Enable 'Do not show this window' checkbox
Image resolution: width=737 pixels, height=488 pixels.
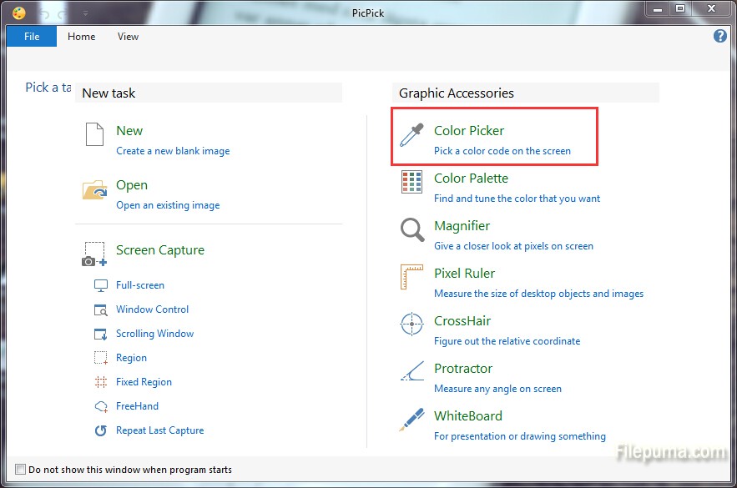point(21,470)
